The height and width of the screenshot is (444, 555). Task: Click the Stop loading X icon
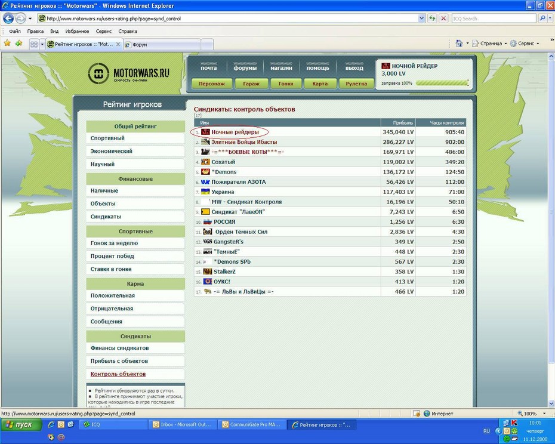443,18
